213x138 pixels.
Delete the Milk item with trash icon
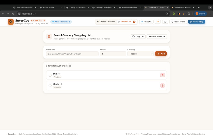tap(163, 75)
